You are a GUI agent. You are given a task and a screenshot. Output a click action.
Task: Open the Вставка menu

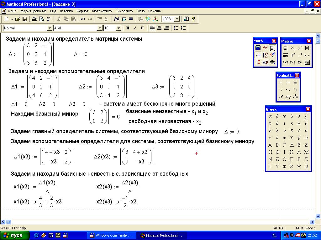(x=66, y=11)
